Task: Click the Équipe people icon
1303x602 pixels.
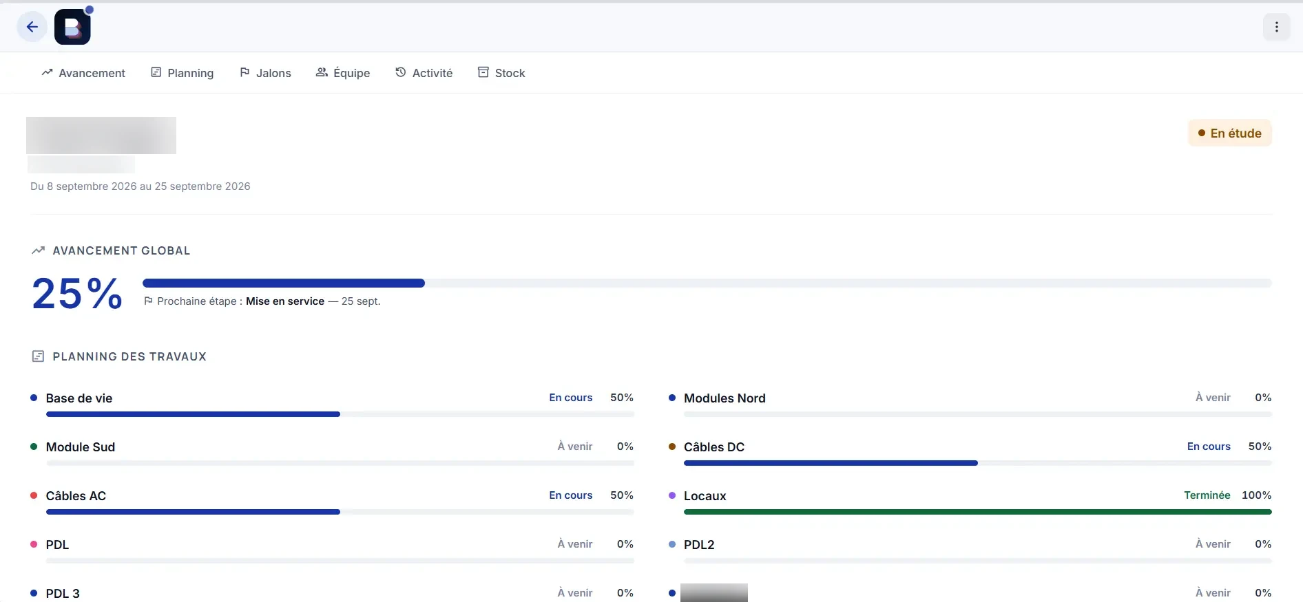Action: [322, 72]
